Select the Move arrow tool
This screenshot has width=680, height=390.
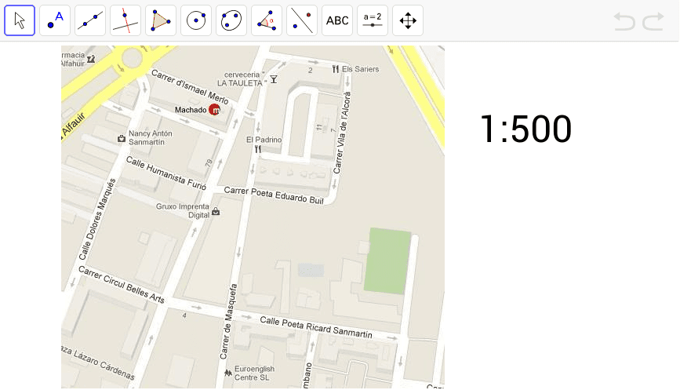click(20, 20)
